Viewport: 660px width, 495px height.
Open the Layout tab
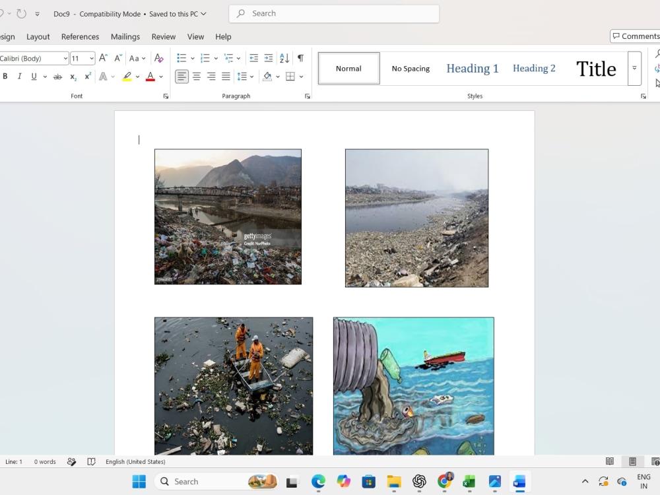tap(38, 36)
